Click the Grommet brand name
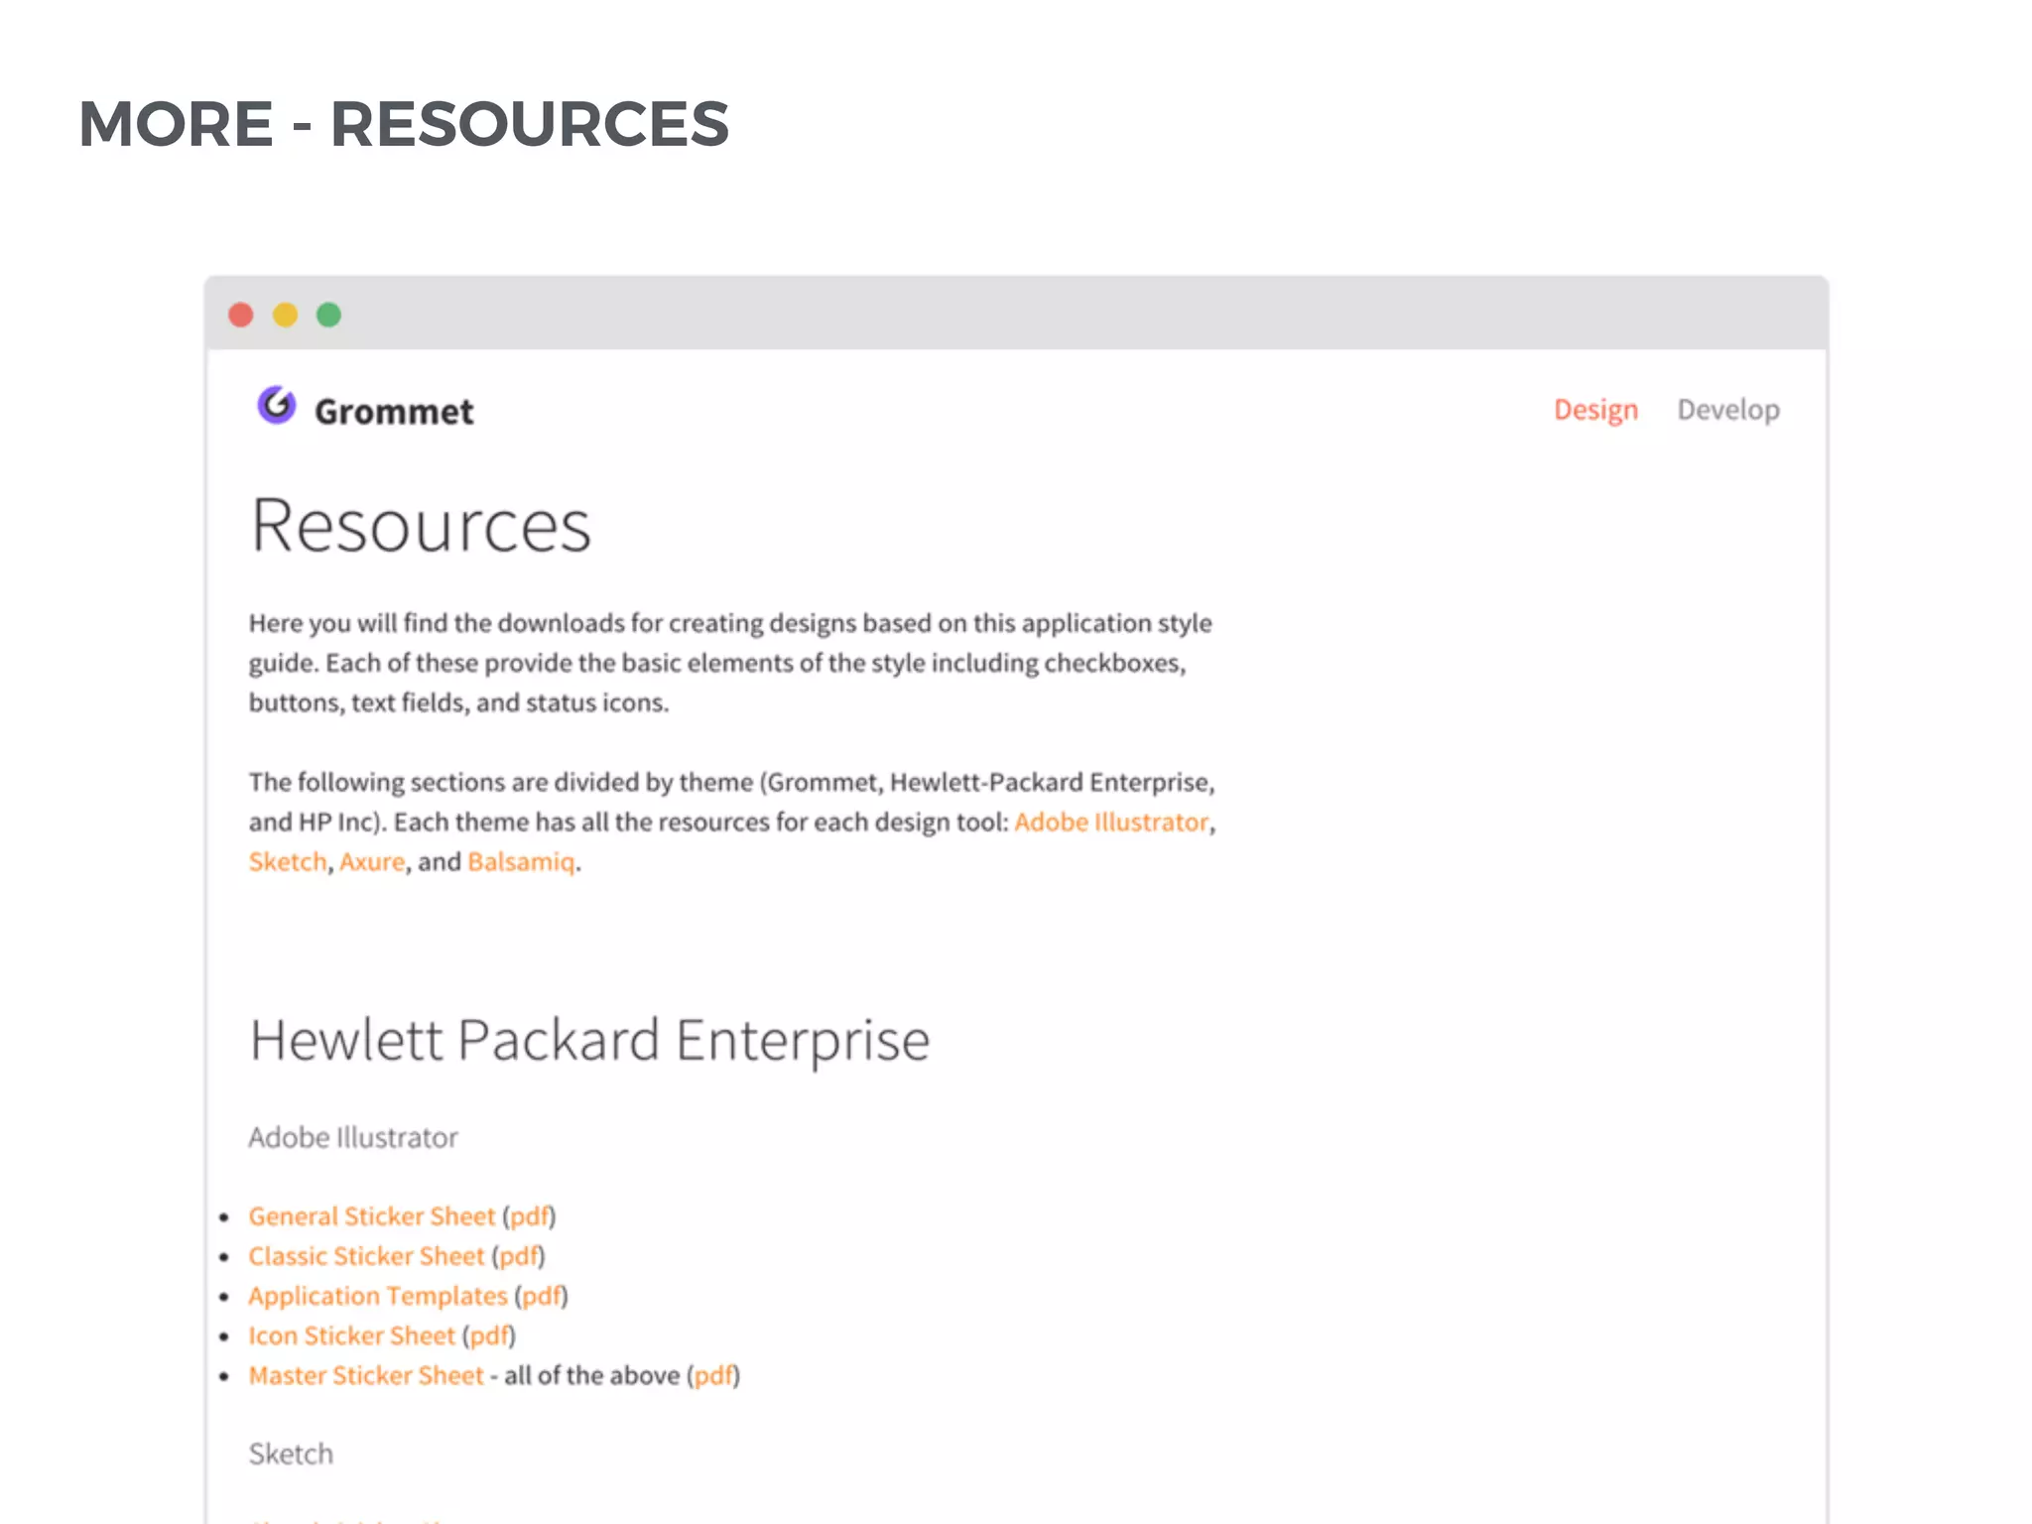Image resolution: width=2032 pixels, height=1524 pixels. pos(394,412)
